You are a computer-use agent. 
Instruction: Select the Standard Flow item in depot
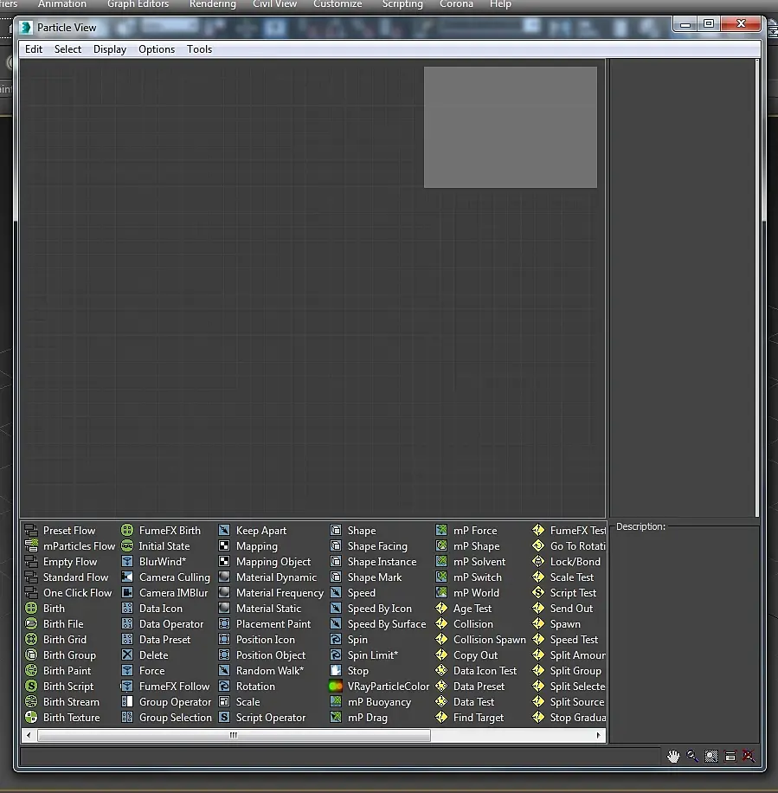click(75, 577)
